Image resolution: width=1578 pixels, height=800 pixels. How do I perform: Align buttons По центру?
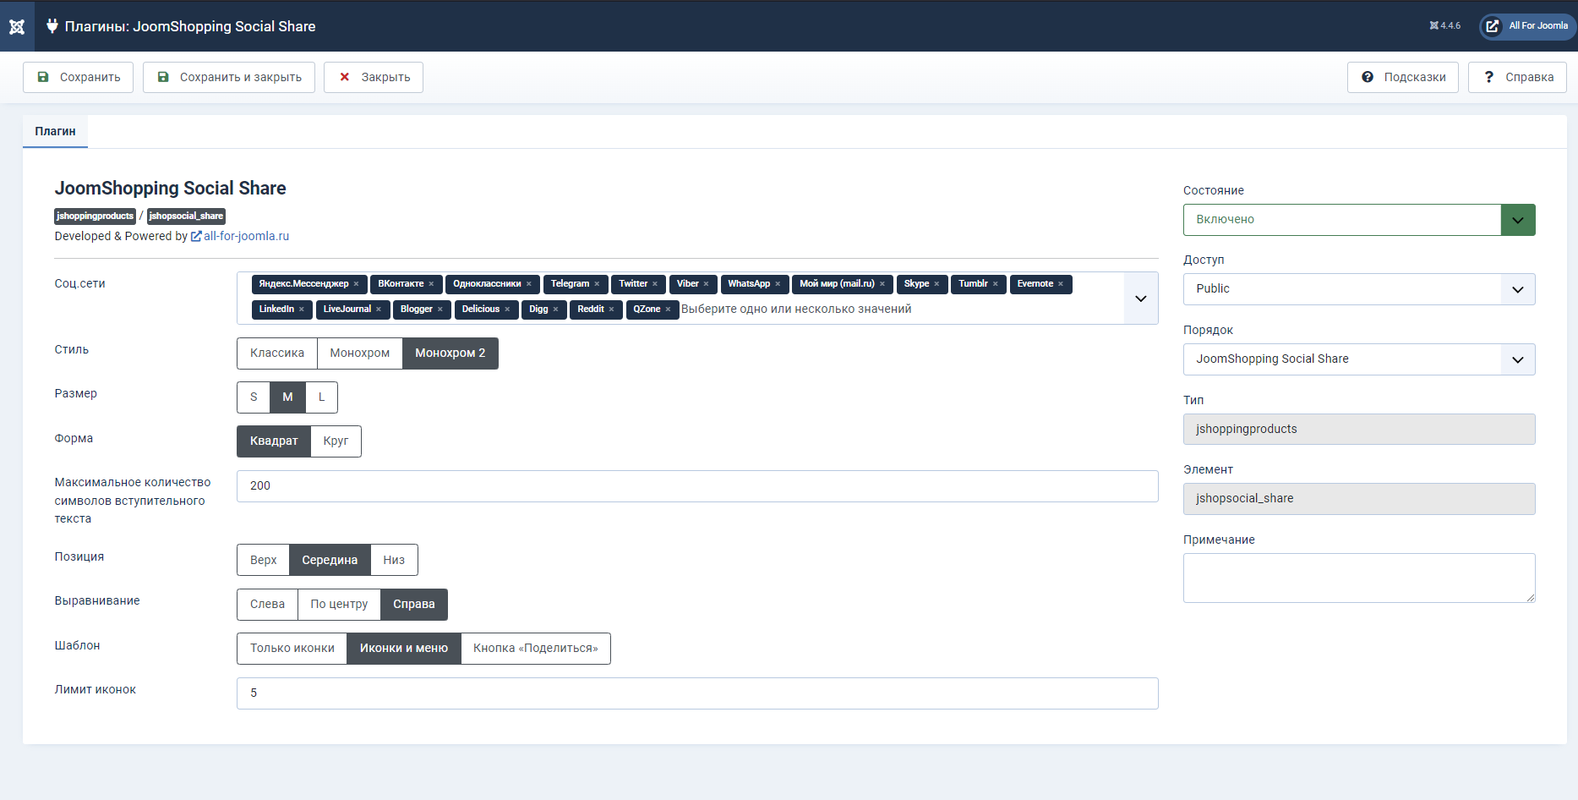pyautogui.click(x=339, y=605)
